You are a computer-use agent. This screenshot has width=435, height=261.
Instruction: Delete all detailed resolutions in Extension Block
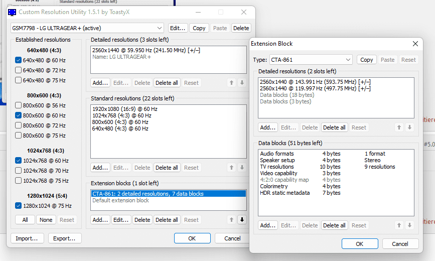pyautogui.click(x=334, y=127)
